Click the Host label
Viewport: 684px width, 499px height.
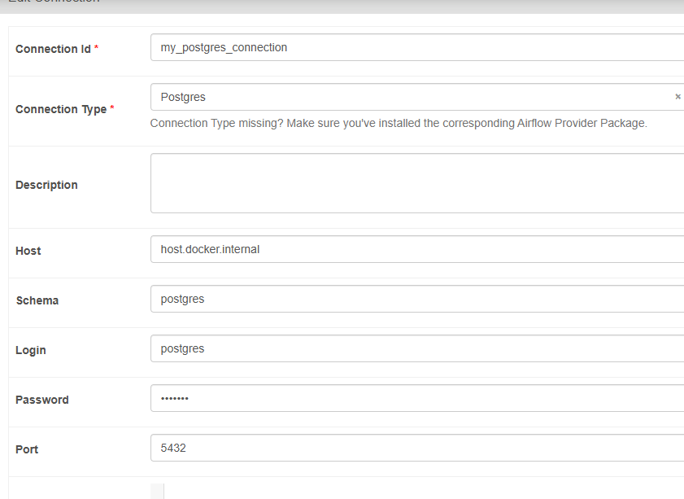pyautogui.click(x=28, y=251)
